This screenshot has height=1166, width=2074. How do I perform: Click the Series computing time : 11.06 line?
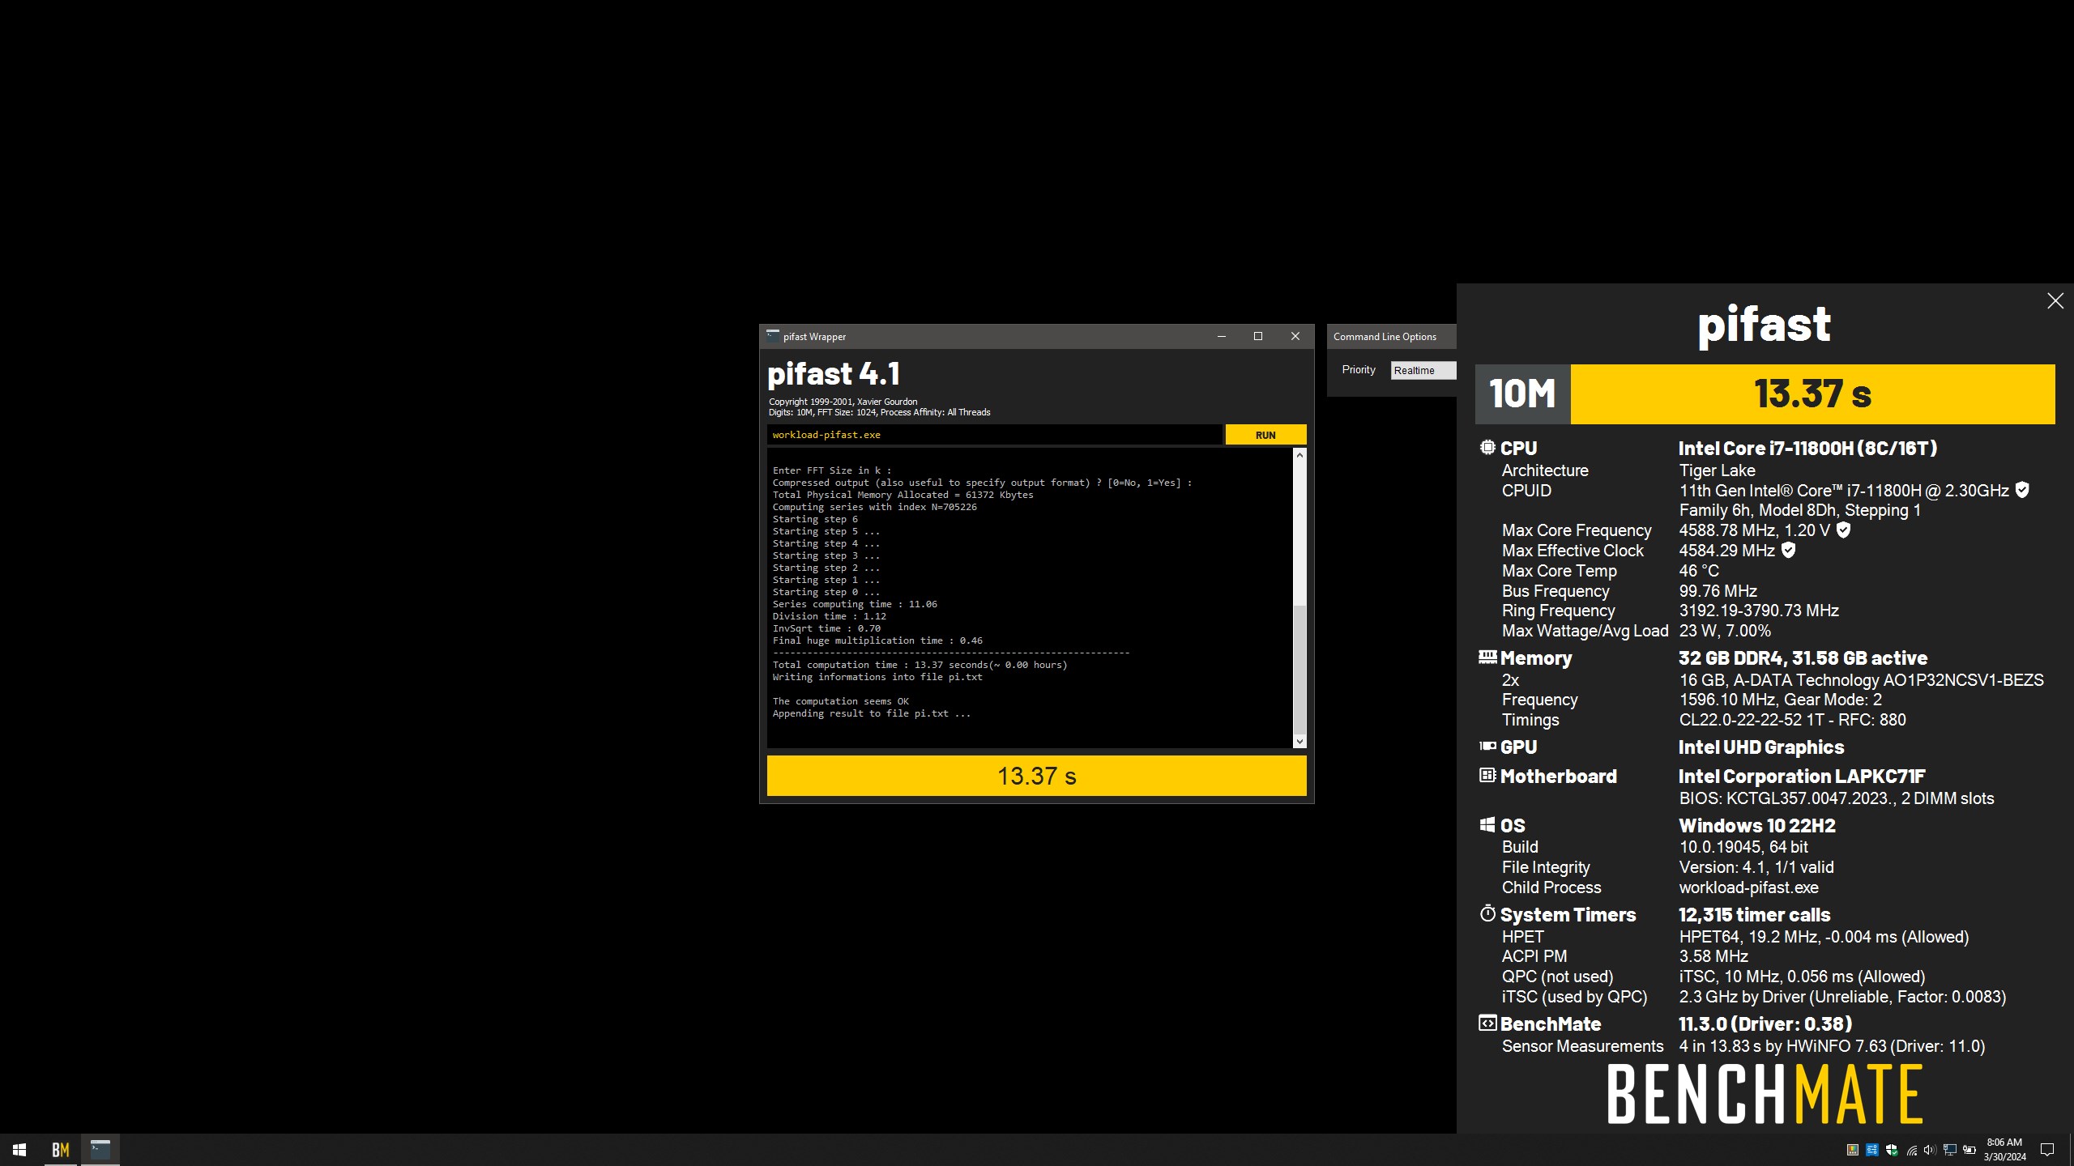click(855, 604)
